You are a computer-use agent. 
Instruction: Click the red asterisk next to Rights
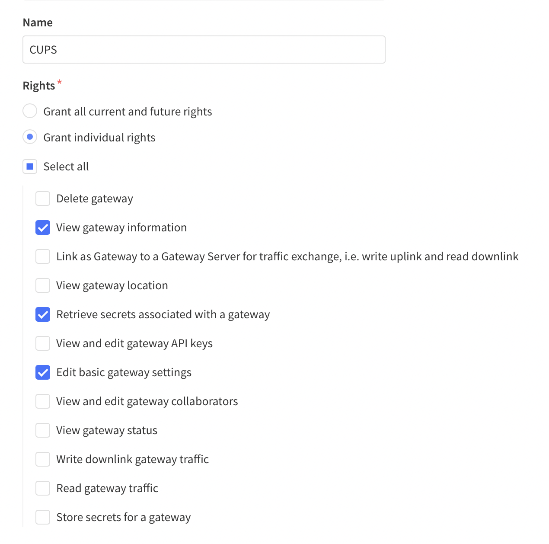[59, 82]
